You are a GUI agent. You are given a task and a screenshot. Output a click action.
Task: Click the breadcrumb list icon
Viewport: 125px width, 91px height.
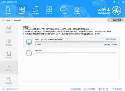(x=3, y=20)
